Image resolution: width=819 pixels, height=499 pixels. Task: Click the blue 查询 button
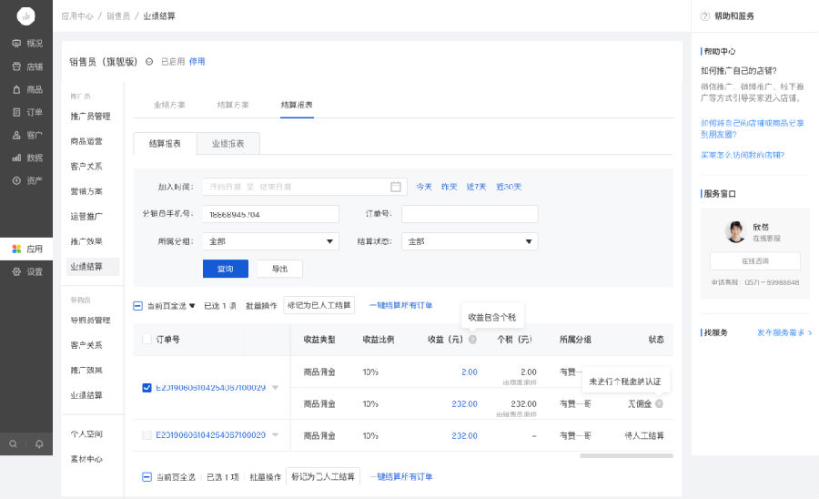pos(226,269)
